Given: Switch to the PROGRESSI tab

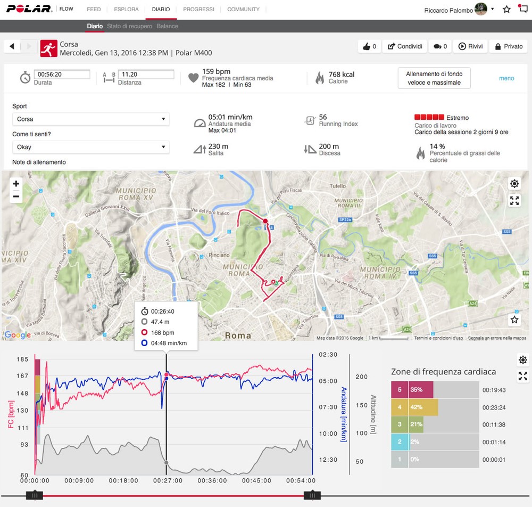Looking at the screenshot, I should (198, 10).
